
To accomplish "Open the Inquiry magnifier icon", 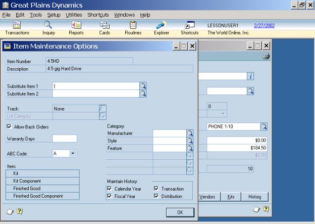I will (48, 25).
